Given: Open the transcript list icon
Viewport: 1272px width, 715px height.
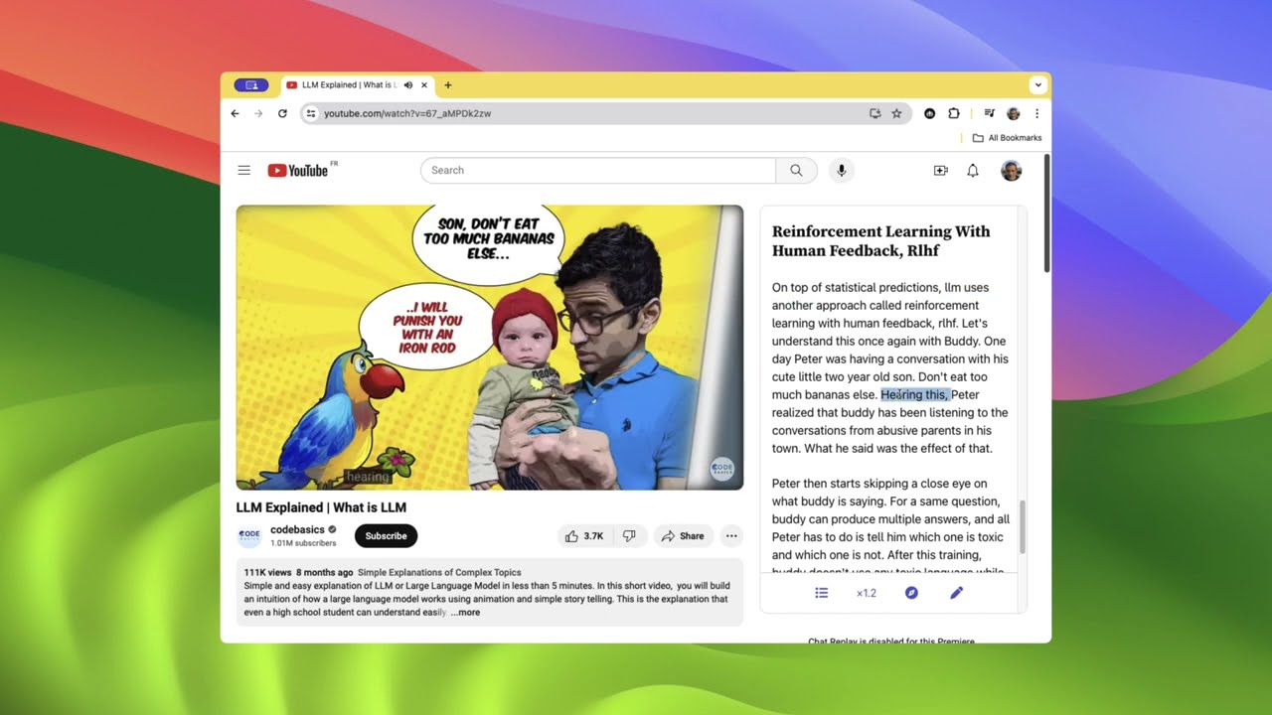Looking at the screenshot, I should click(822, 593).
